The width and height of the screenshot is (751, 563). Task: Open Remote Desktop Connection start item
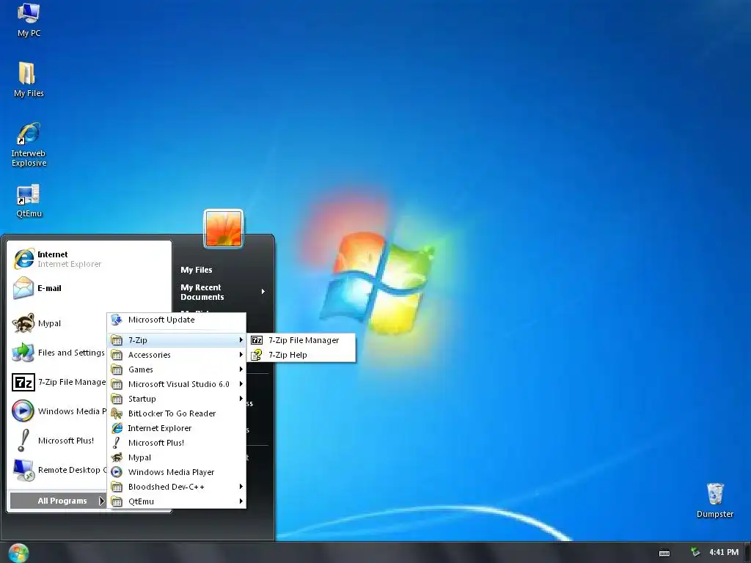(59, 470)
